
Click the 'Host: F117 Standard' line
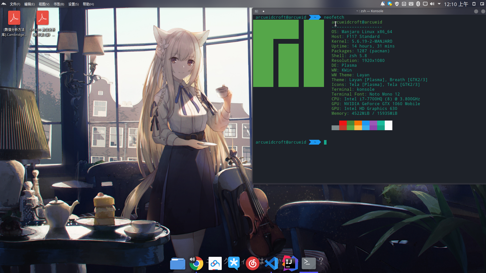(355, 36)
